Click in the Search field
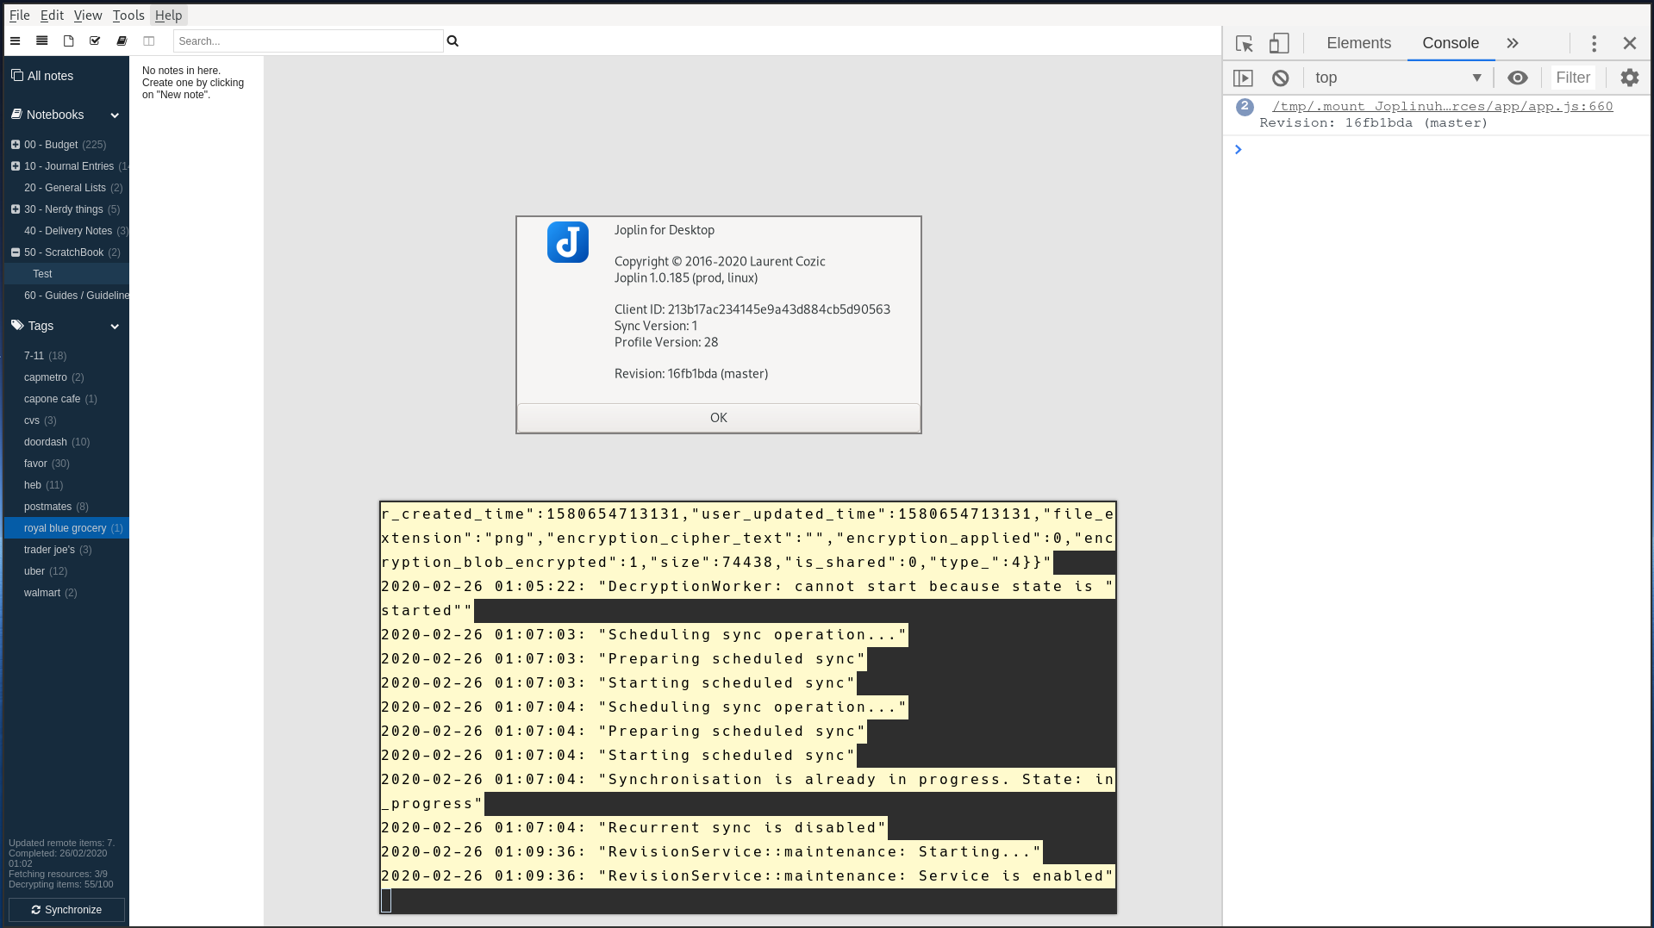This screenshot has width=1654, height=928. (x=308, y=40)
